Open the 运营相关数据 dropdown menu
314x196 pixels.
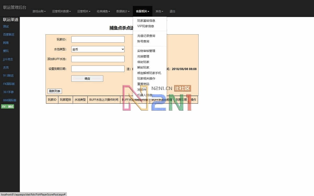[61, 11]
